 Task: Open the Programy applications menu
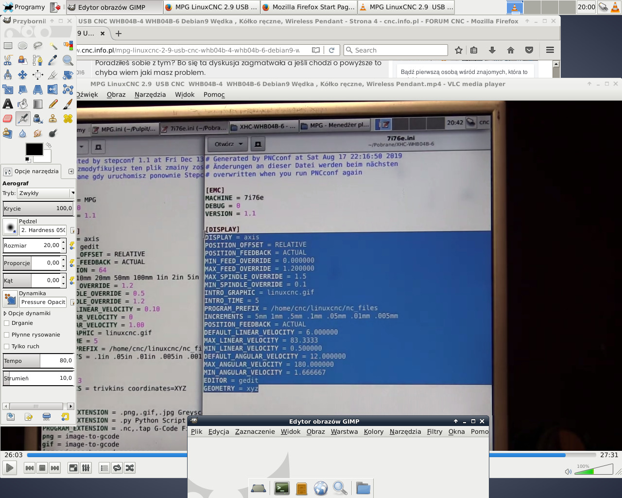(24, 7)
